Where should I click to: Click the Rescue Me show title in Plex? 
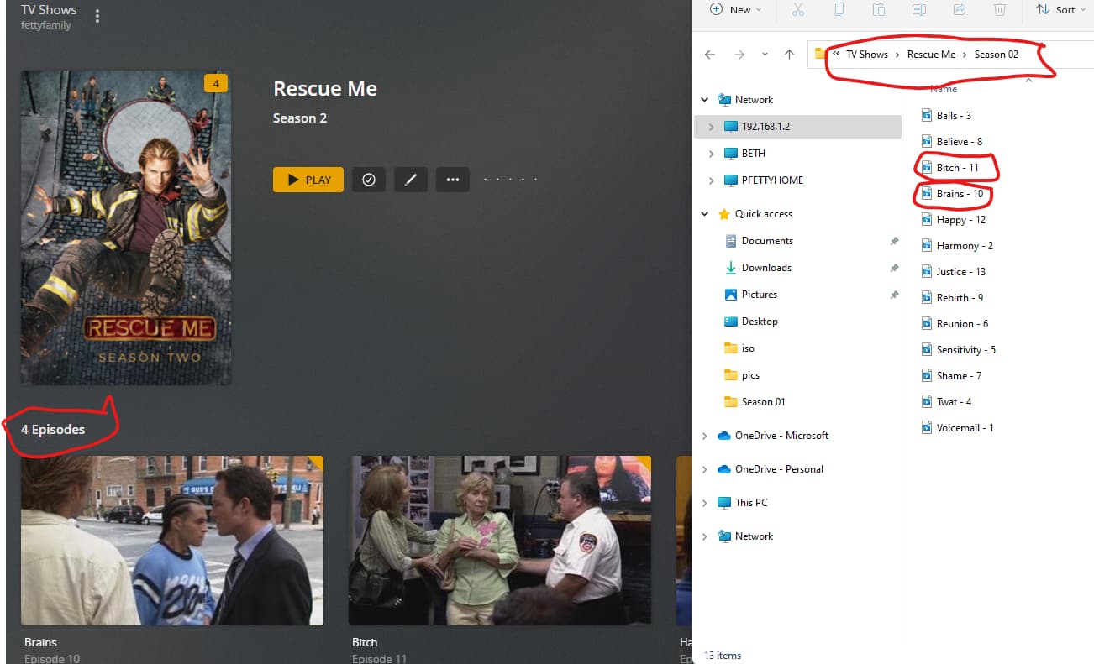(325, 89)
